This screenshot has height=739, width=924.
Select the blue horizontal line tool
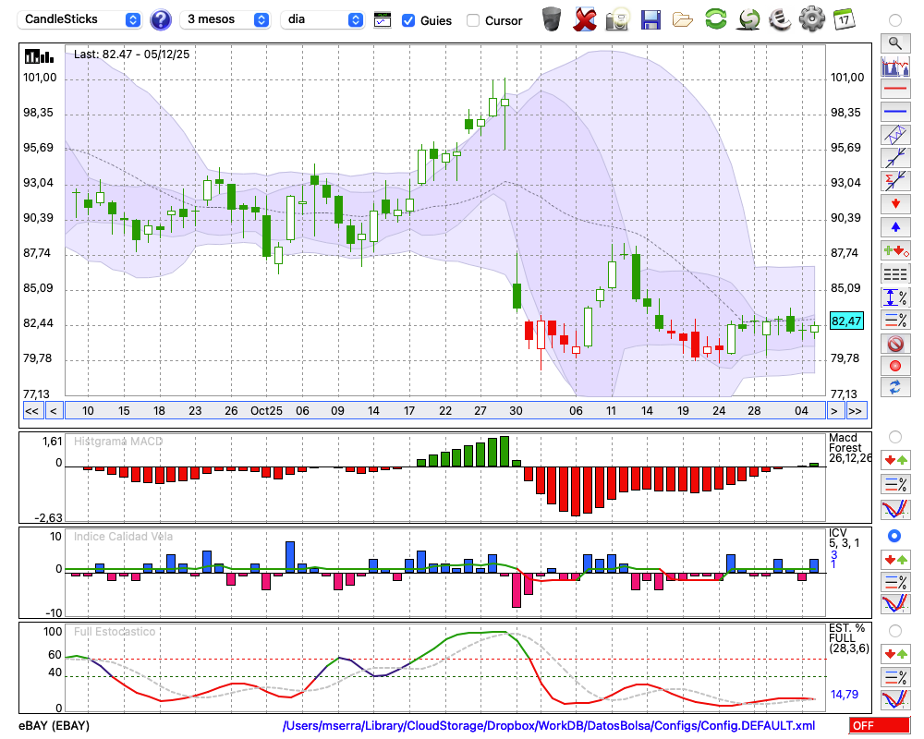tap(895, 112)
